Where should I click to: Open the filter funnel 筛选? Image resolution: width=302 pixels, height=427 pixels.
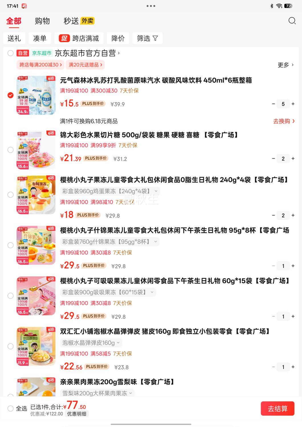click(x=147, y=38)
